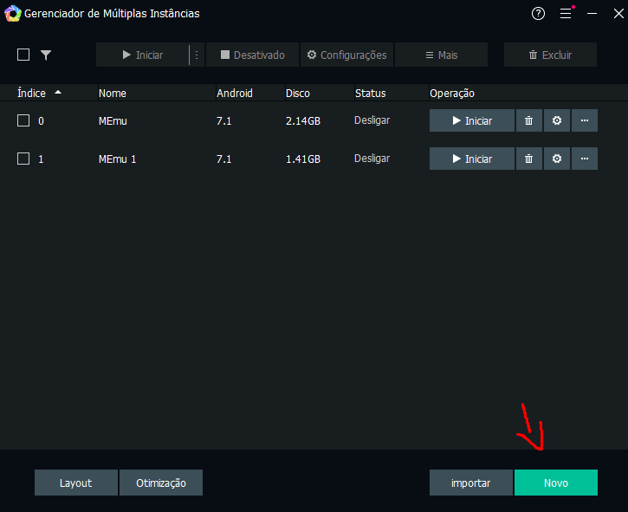Sort by Índice column arrow
Viewport: 628px width, 512px height.
point(58,92)
